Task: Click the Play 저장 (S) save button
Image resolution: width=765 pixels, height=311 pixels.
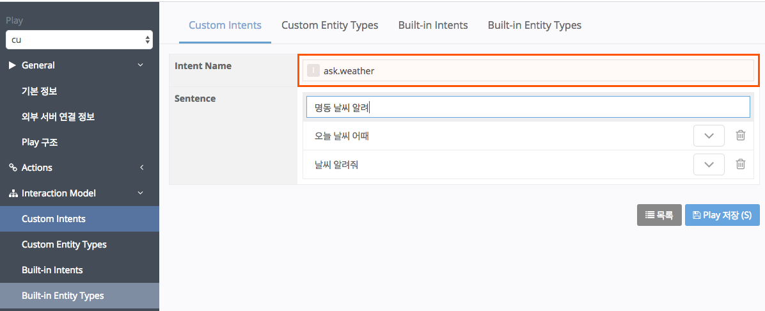Action: (722, 216)
